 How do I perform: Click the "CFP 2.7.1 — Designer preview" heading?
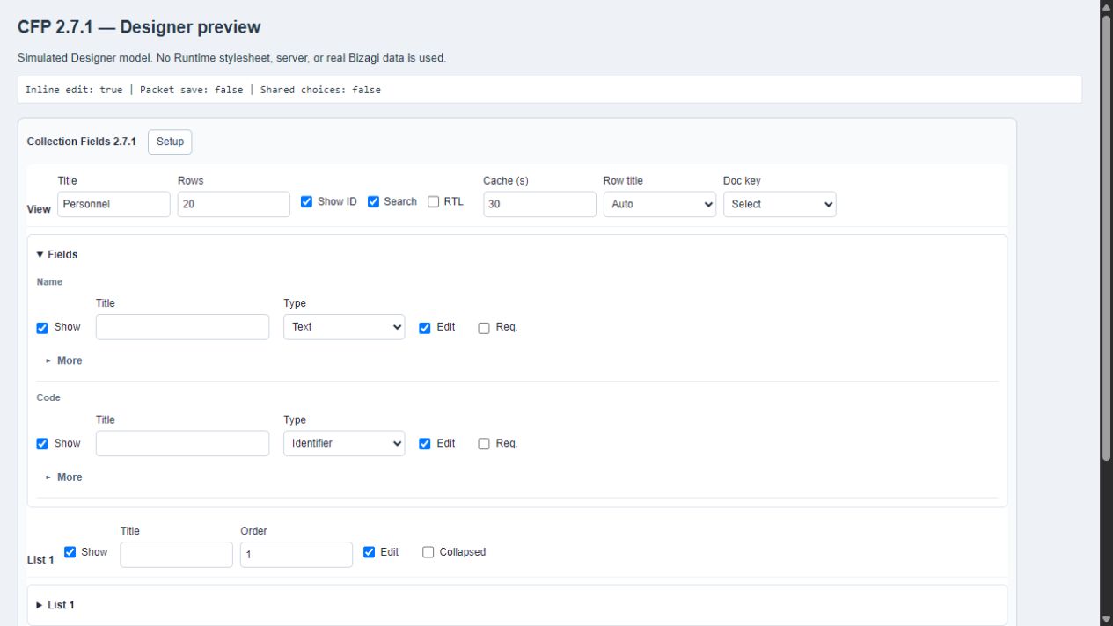pyautogui.click(x=139, y=28)
